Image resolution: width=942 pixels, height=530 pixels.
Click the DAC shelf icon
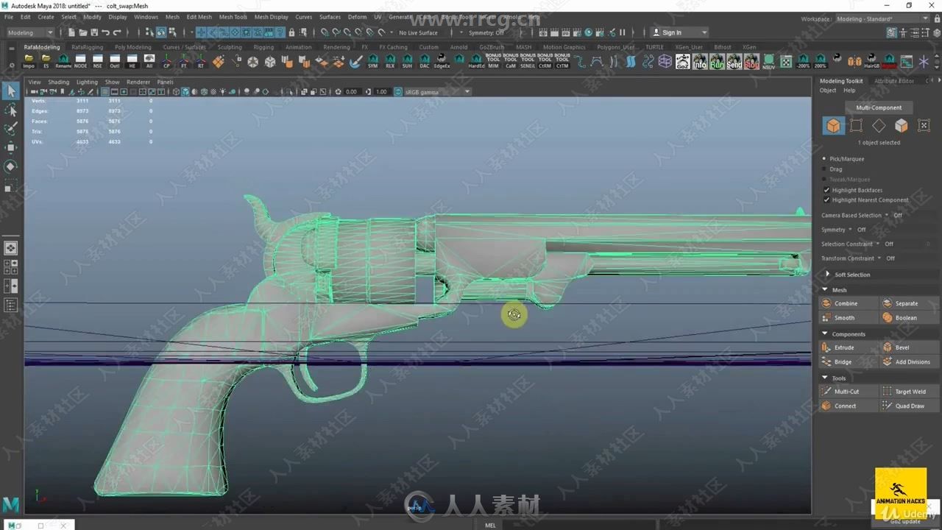pyautogui.click(x=425, y=62)
